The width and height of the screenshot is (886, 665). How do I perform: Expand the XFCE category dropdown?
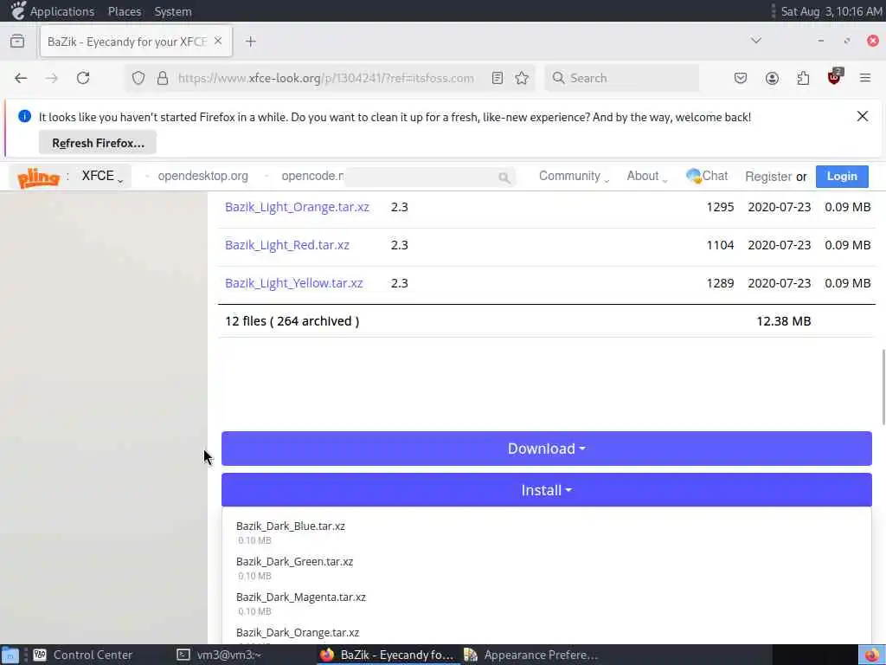[102, 176]
